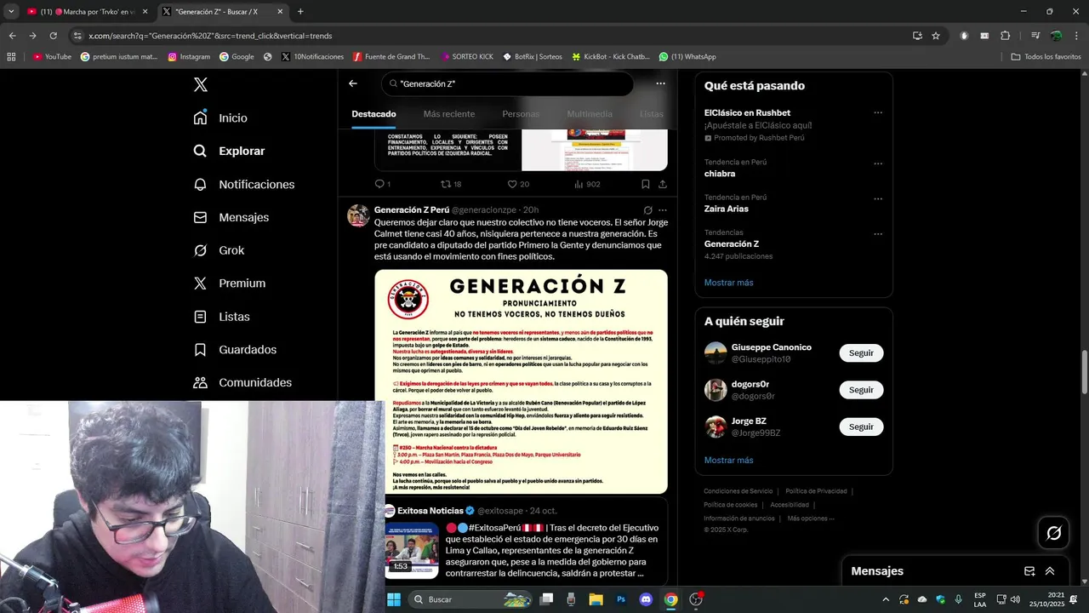View analytics showing 902 views
The image size is (1089, 613).
(x=587, y=184)
